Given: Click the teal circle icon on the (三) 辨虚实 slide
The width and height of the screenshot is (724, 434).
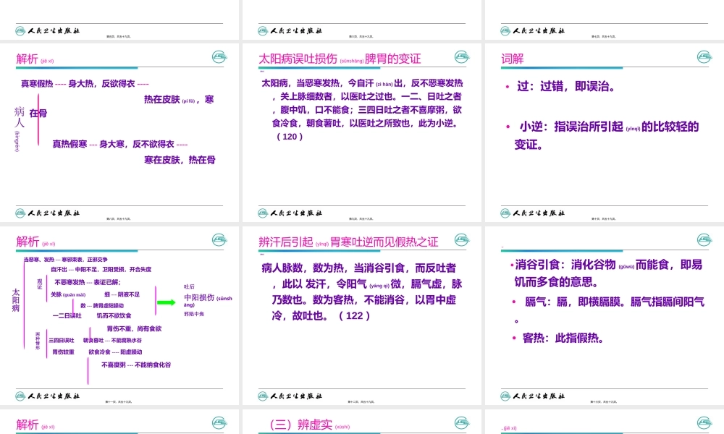Looking at the screenshot, I should [x=460, y=423].
